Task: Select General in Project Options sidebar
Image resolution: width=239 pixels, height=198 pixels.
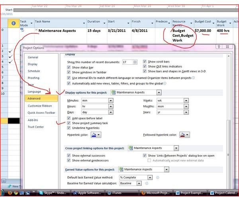Action: tap(33, 57)
